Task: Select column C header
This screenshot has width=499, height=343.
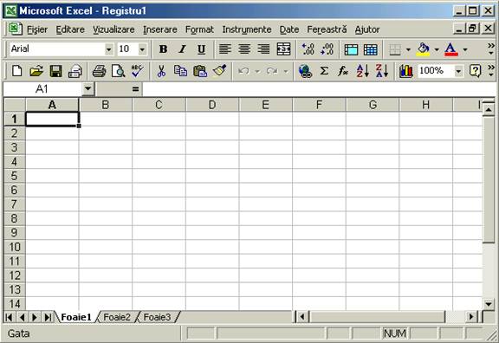Action: click(159, 105)
